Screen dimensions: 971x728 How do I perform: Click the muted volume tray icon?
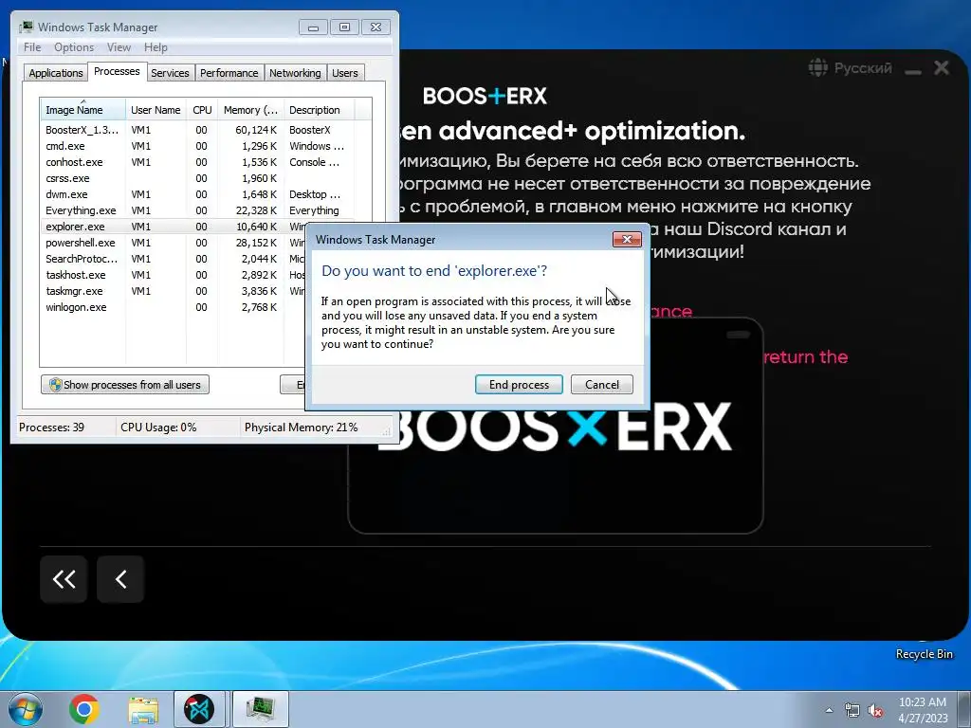coord(875,710)
